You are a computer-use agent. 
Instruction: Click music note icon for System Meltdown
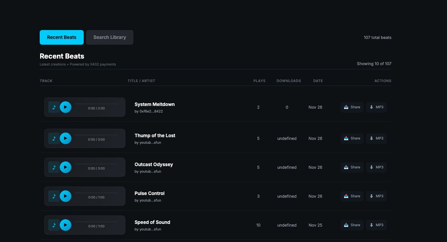click(x=54, y=108)
